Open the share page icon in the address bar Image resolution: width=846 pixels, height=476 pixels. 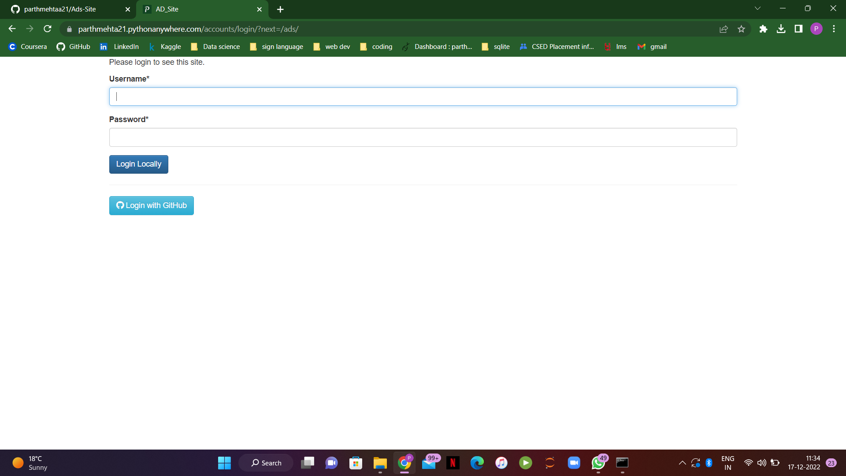pyautogui.click(x=724, y=29)
